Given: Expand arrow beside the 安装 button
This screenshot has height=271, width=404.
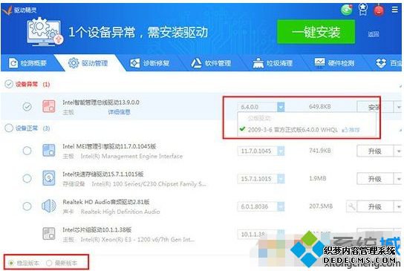Looking at the screenshot, I should coord(398,107).
